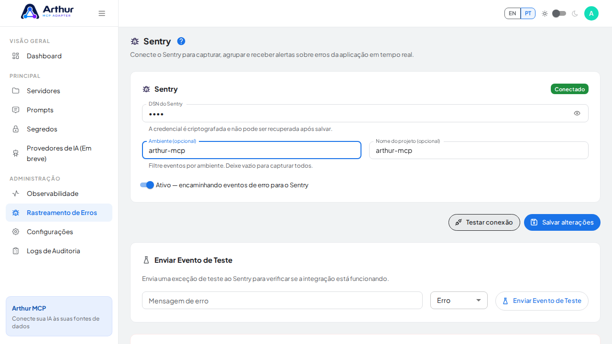Open the Erro severity dropdown
The width and height of the screenshot is (612, 344).
tap(459, 301)
